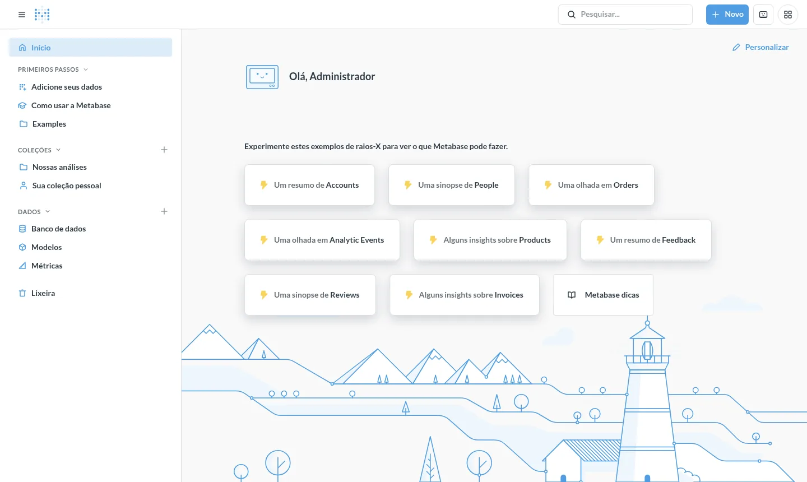Open Uma olhada em Analytic Events
This screenshot has height=482, width=807.
(x=322, y=240)
